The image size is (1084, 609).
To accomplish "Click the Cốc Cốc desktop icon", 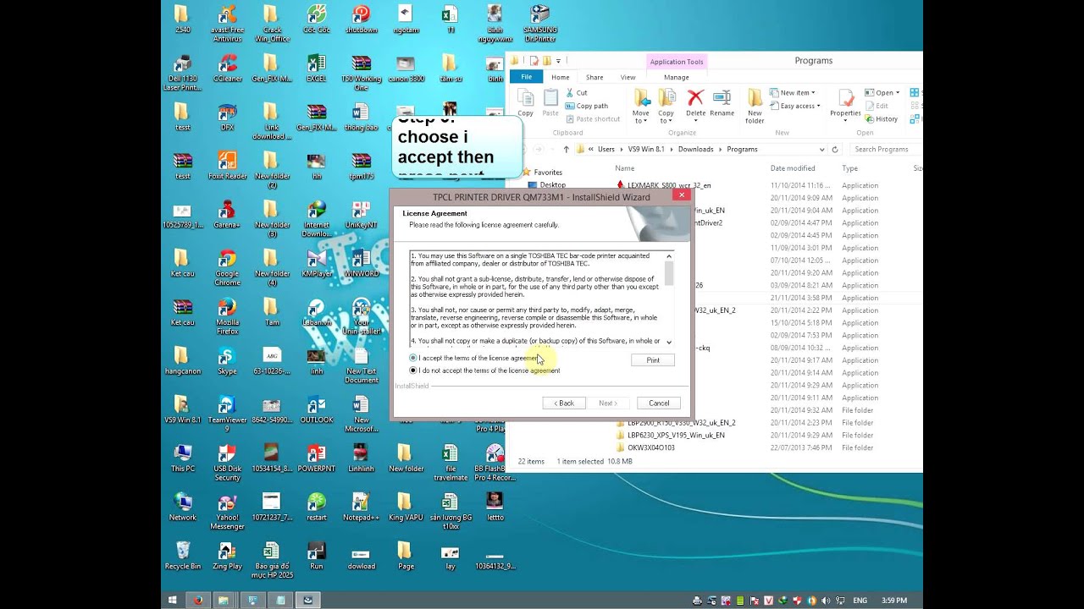I will coord(317,20).
